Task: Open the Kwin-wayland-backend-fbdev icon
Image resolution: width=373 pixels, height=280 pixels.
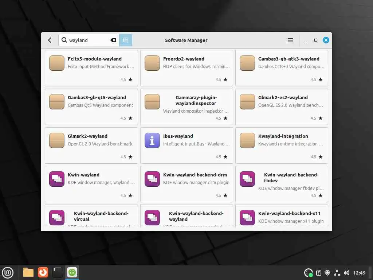Action: 247,179
